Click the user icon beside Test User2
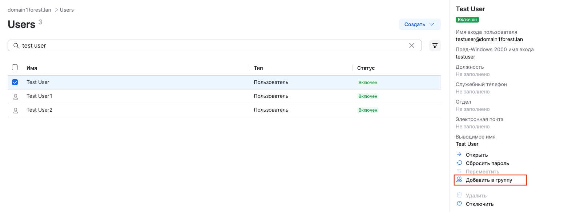 click(x=16, y=110)
